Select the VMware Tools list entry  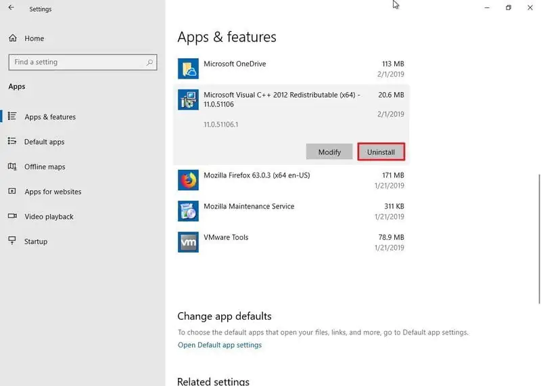pos(291,242)
